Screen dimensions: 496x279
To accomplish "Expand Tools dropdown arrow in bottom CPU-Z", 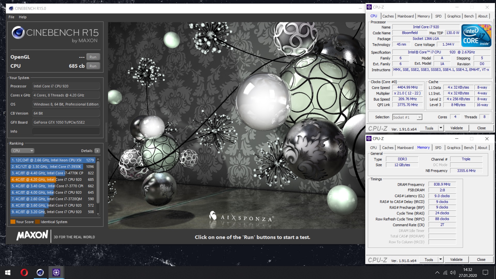I will [441, 260].
